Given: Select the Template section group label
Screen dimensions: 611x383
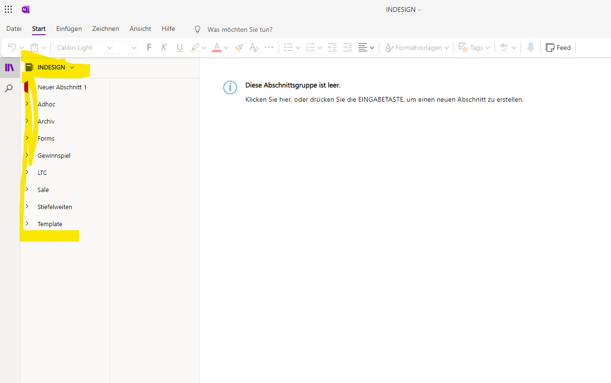Looking at the screenshot, I should point(50,224).
